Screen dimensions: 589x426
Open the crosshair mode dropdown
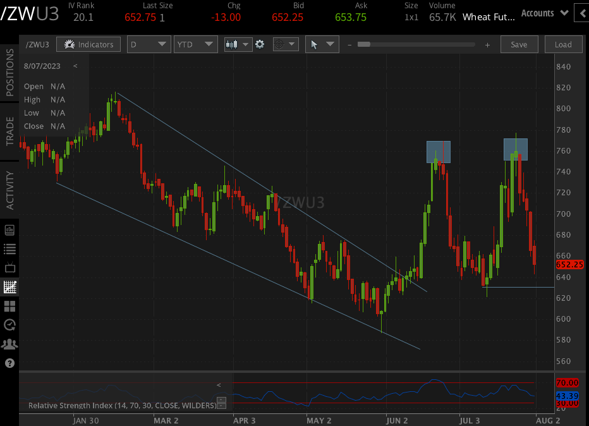(286, 44)
